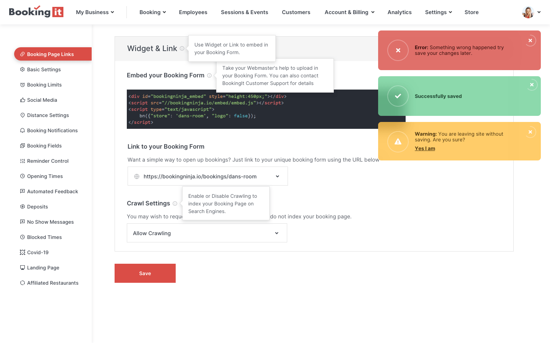550x343 pixels.
Task: Close the Successfully saved notification
Action: (532, 85)
